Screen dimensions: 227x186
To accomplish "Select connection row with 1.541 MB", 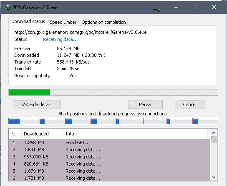I will point(110,150).
